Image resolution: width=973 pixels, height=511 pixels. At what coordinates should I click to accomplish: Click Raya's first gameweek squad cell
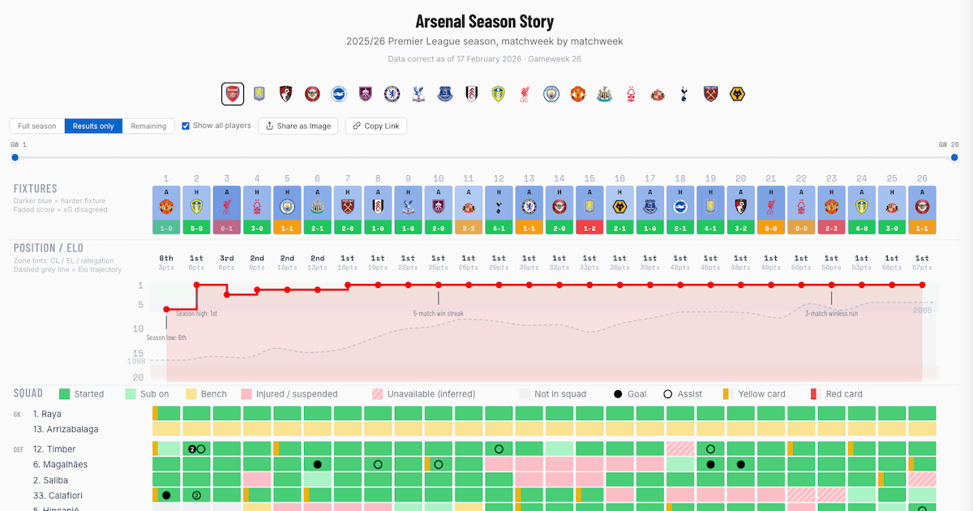166,414
